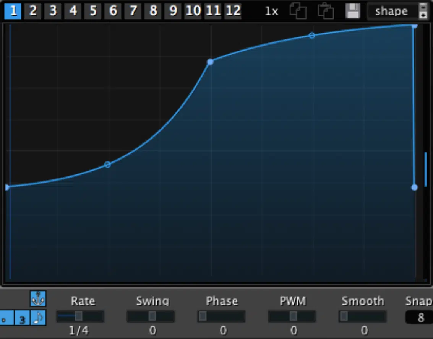Image resolution: width=433 pixels, height=339 pixels.
Task: Open LFO tab 3
Action: click(x=53, y=11)
